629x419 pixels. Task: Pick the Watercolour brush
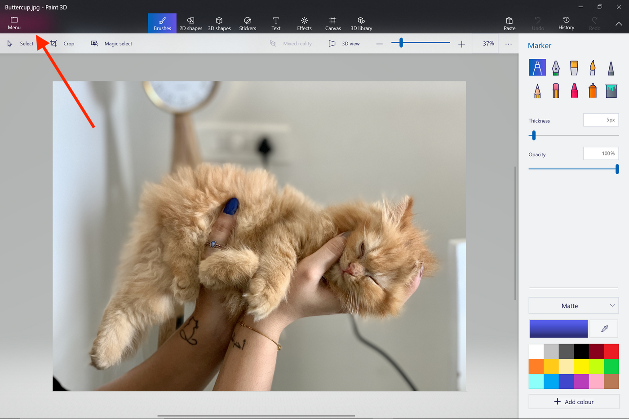[592, 68]
